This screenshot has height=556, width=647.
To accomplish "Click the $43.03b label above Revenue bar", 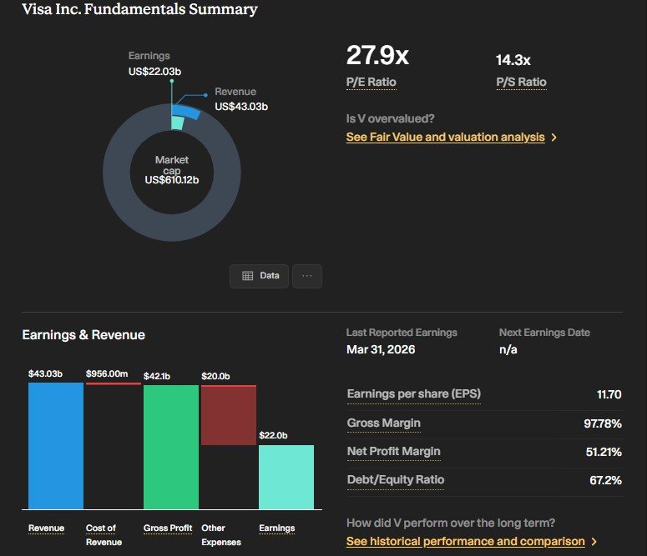I will pos(45,373).
